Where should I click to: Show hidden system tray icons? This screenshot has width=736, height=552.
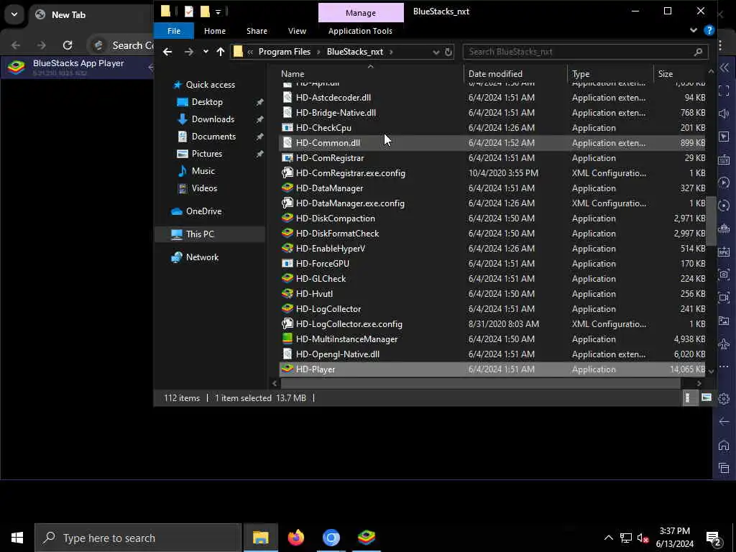click(x=608, y=538)
